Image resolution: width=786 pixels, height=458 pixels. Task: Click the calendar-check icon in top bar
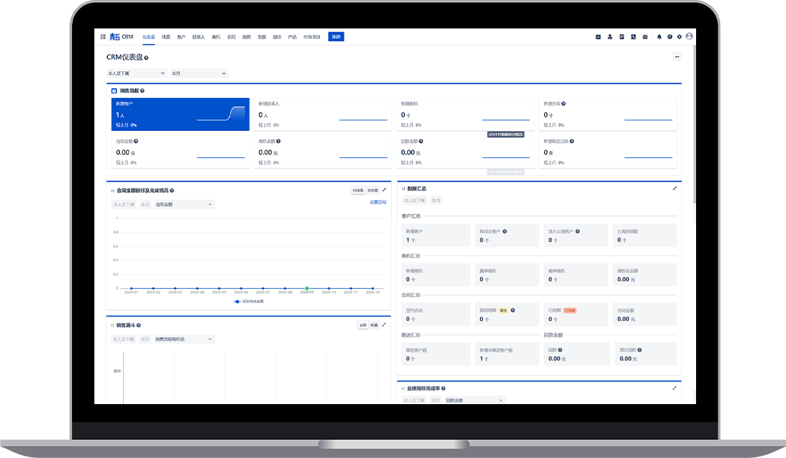pyautogui.click(x=598, y=37)
